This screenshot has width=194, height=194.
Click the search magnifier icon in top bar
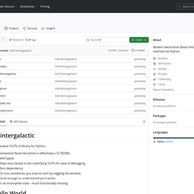[179, 6]
